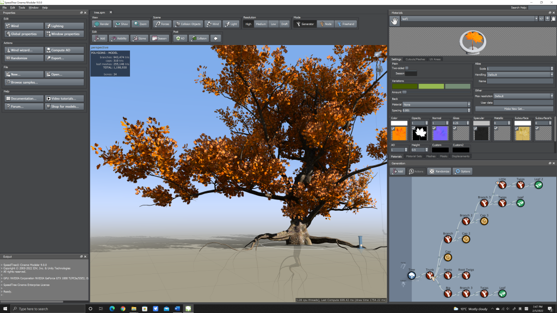Select the Leaf 2 green node

point(538,185)
